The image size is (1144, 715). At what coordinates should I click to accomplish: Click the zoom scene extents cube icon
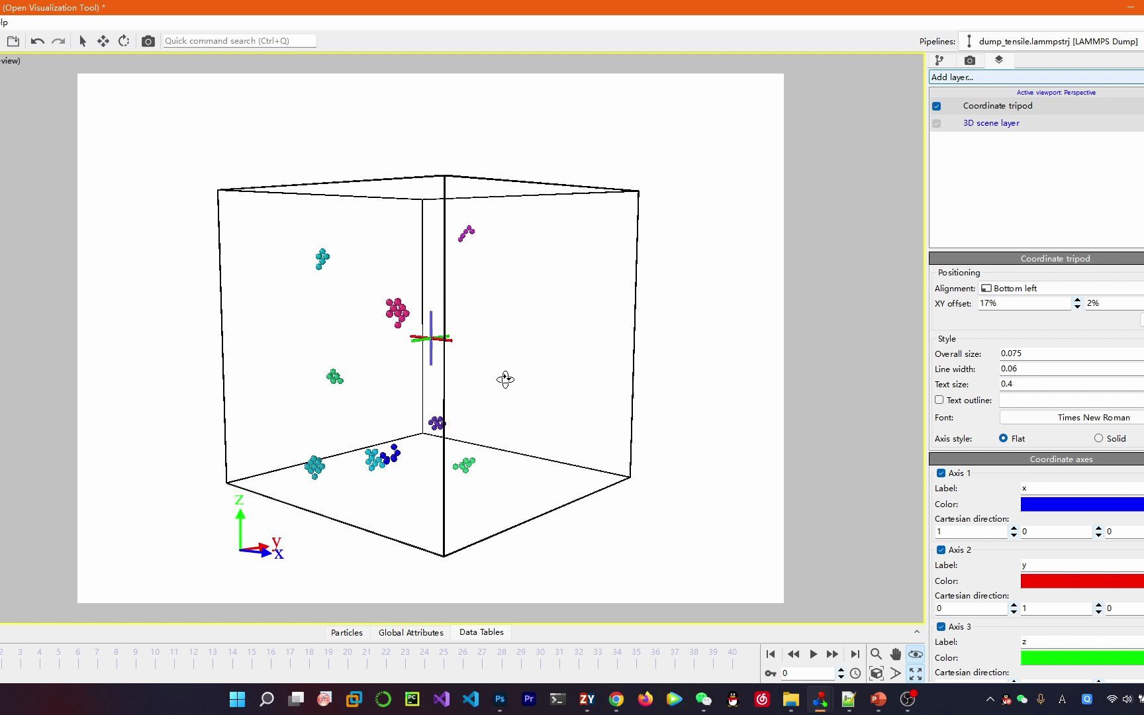pyautogui.click(x=876, y=674)
